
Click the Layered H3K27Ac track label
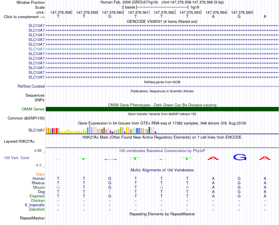19,142
